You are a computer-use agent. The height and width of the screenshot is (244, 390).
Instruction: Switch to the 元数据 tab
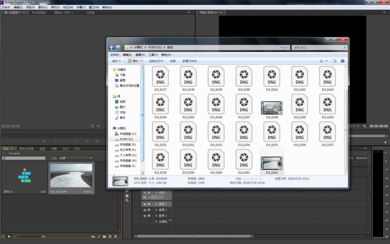pos(90,13)
